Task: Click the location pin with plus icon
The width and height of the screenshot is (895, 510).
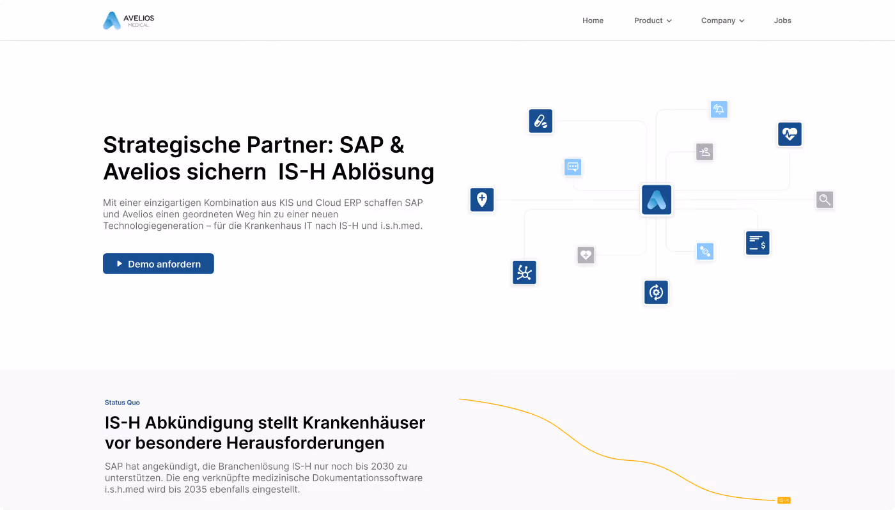Action: tap(482, 199)
